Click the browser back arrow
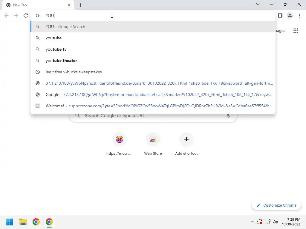 tap(7, 16)
